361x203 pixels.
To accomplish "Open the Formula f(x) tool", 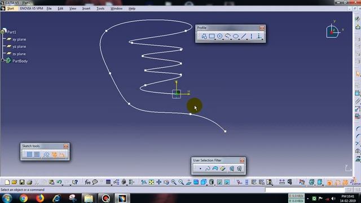I will (87, 182).
